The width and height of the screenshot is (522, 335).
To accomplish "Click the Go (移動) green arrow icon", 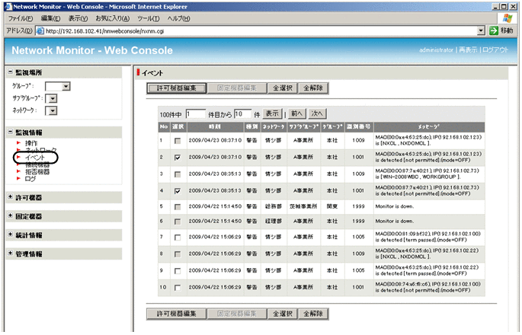I will coord(494,30).
